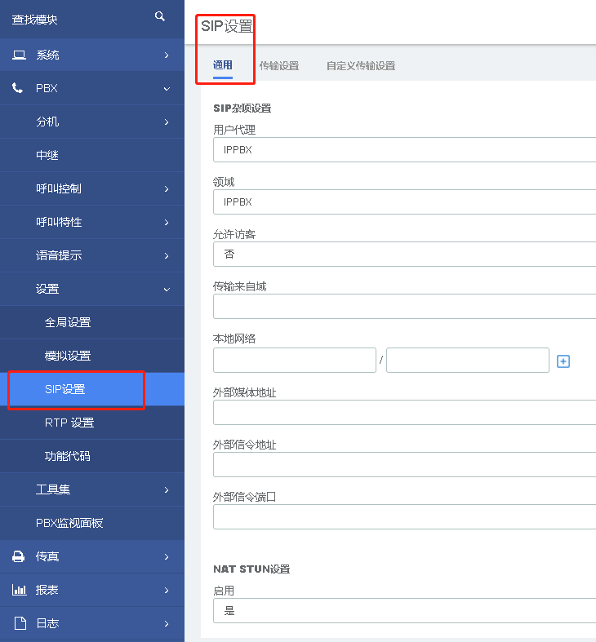This screenshot has height=642, width=596.
Task: Expand the 分机 submenu arrow
Action: point(167,122)
